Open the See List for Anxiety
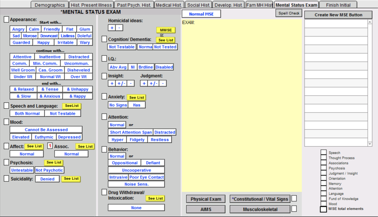The width and height of the screenshot is (378, 217). [136, 98]
